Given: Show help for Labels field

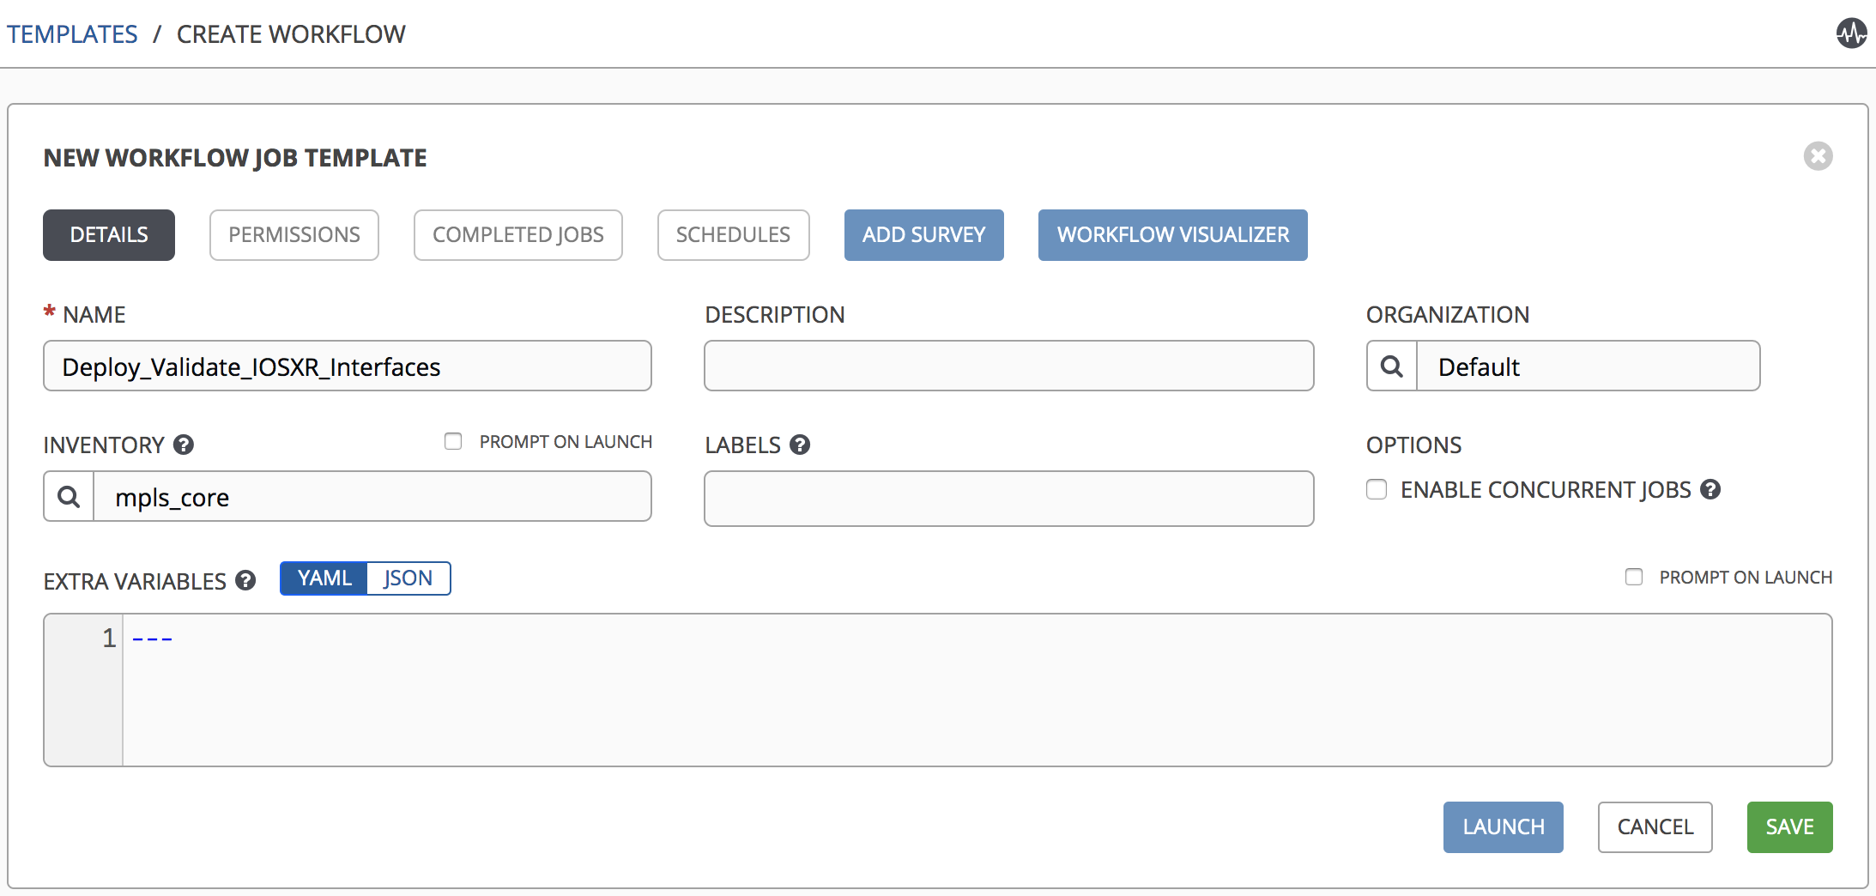Looking at the screenshot, I should point(800,445).
